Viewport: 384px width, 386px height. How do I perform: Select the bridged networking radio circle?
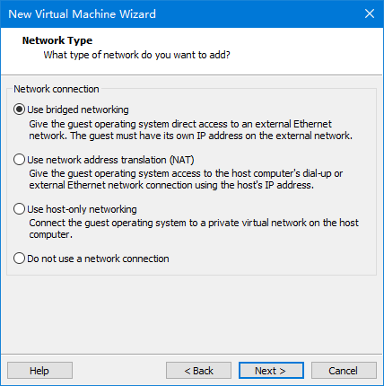19,110
